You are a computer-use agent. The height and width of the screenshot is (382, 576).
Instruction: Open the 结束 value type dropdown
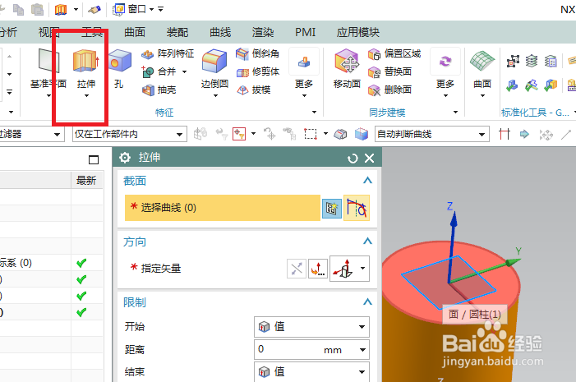362,372
